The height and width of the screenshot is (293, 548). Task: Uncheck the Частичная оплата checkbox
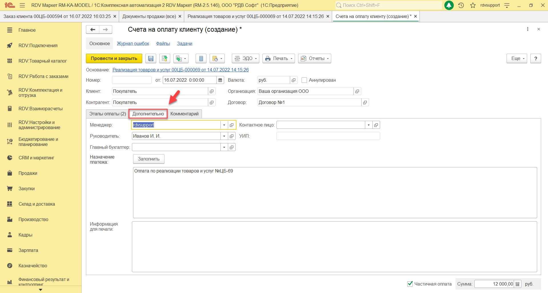(x=410, y=284)
